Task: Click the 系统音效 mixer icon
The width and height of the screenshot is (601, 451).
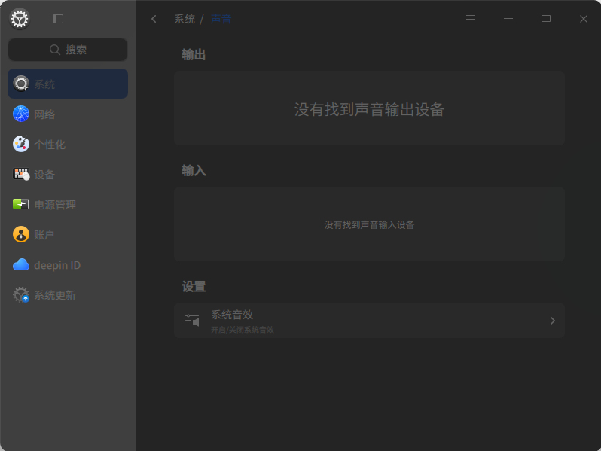Action: coord(192,320)
